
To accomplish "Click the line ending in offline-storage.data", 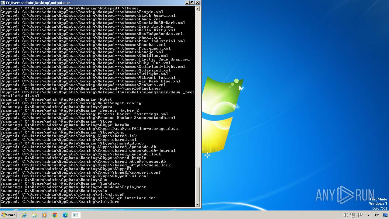I will point(89,129).
